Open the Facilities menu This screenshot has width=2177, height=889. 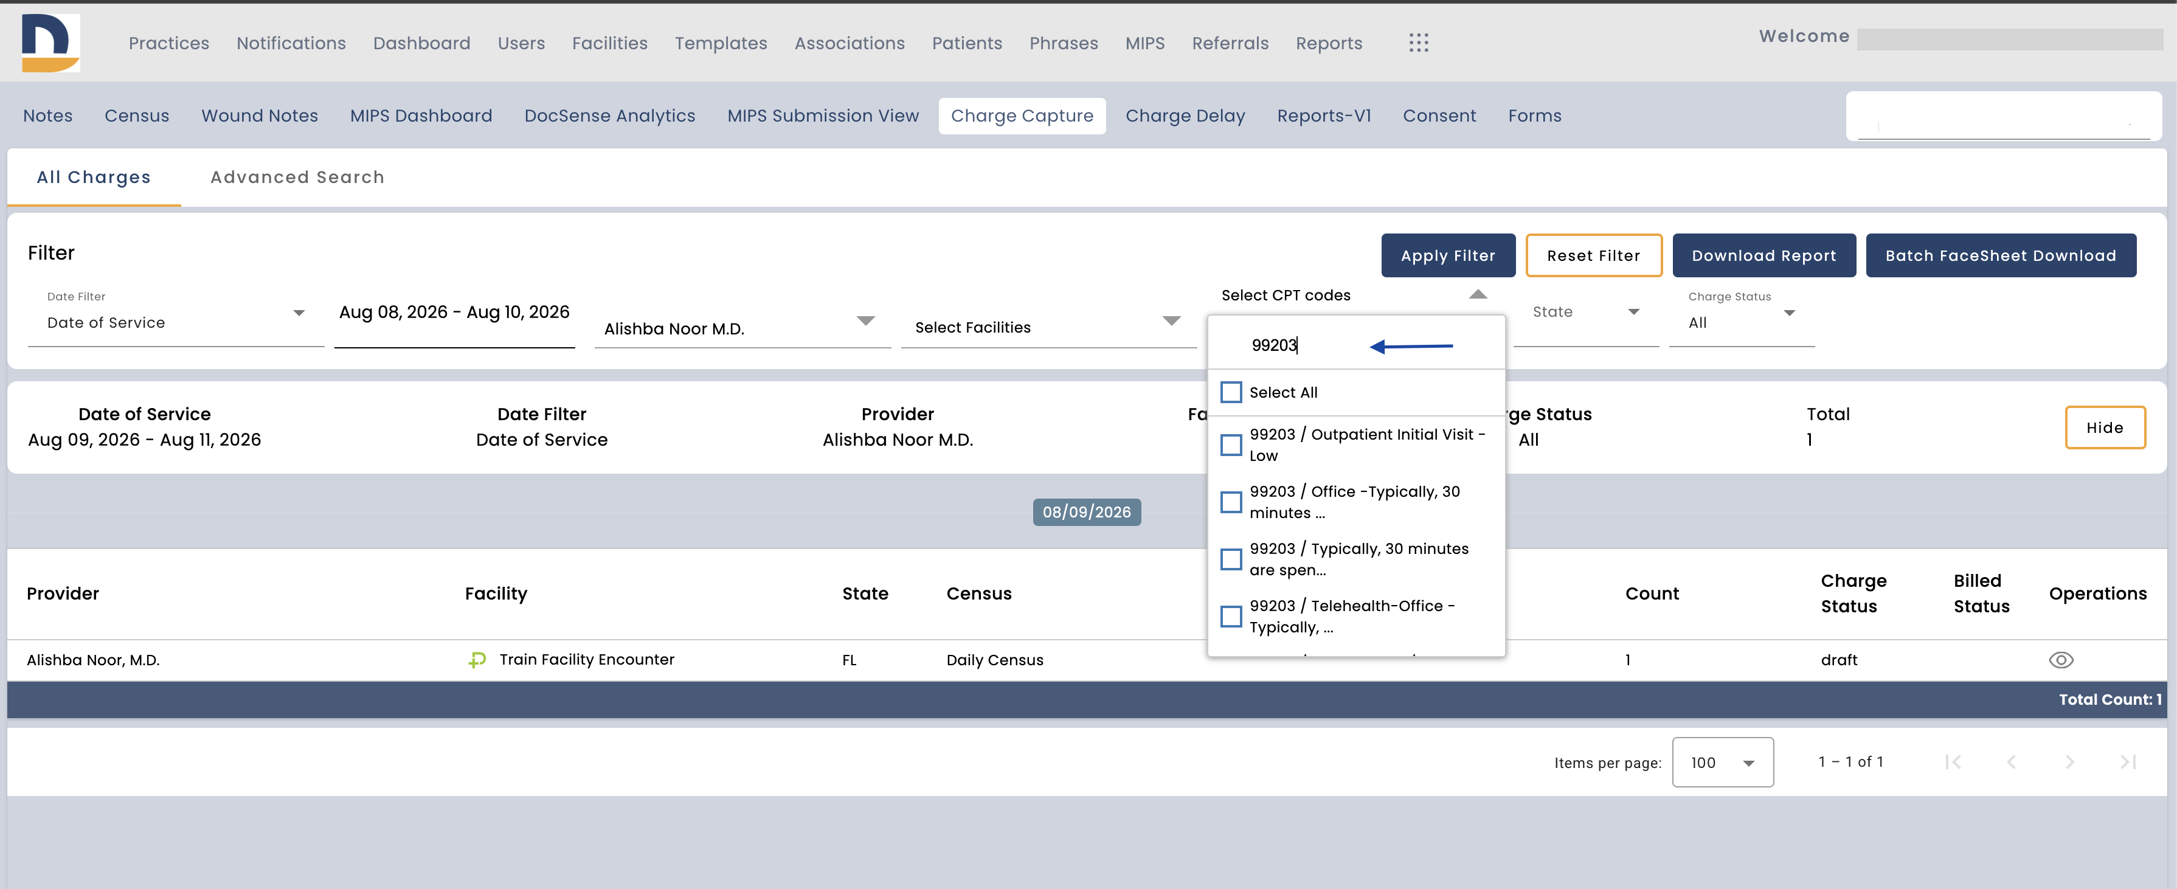610,43
